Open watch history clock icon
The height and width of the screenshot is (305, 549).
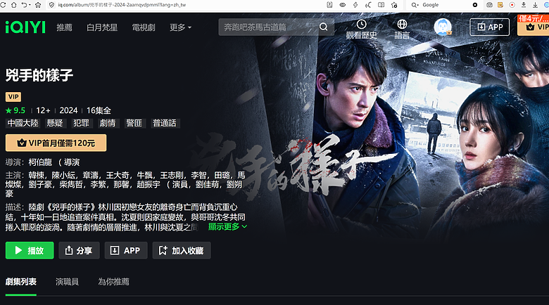pos(361,24)
